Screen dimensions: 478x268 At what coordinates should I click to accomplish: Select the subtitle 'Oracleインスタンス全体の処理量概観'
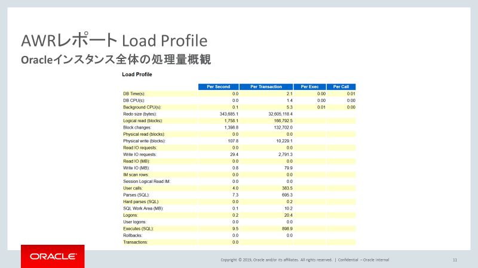click(x=116, y=59)
